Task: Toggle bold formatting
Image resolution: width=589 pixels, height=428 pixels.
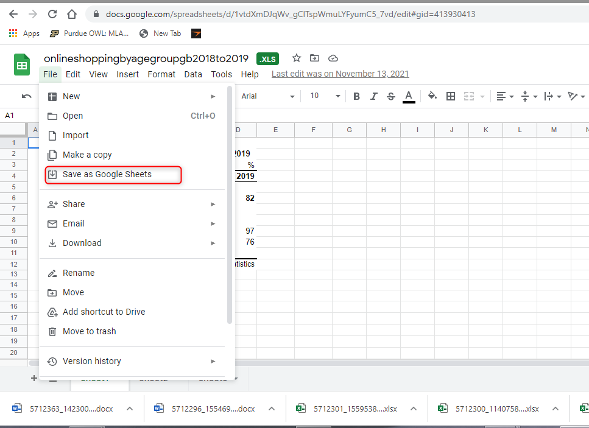Action: coord(356,96)
